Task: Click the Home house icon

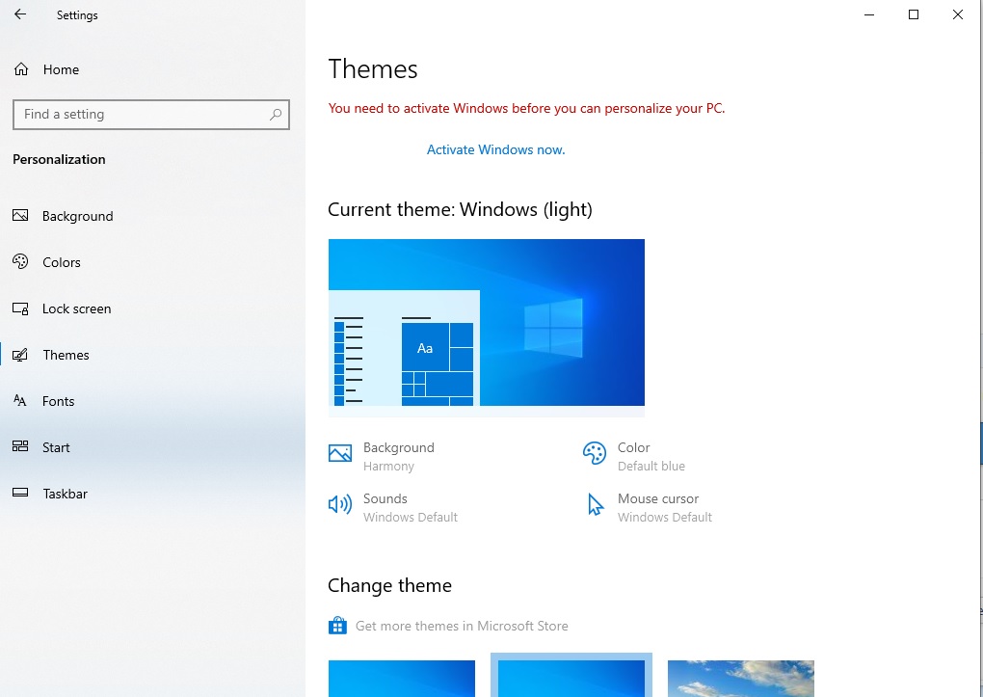Action: click(20, 69)
